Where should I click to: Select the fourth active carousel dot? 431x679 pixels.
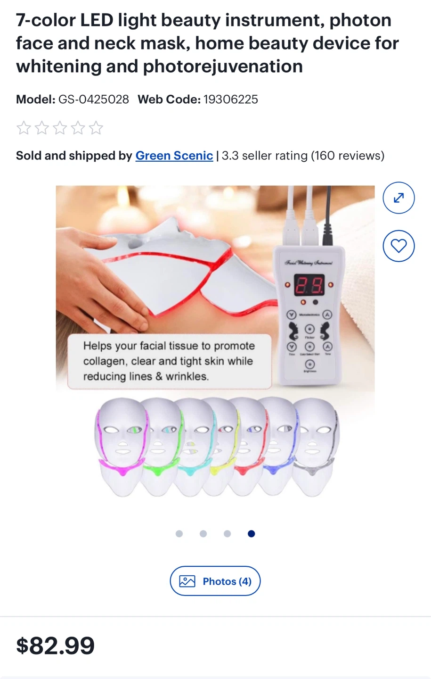[251, 534]
